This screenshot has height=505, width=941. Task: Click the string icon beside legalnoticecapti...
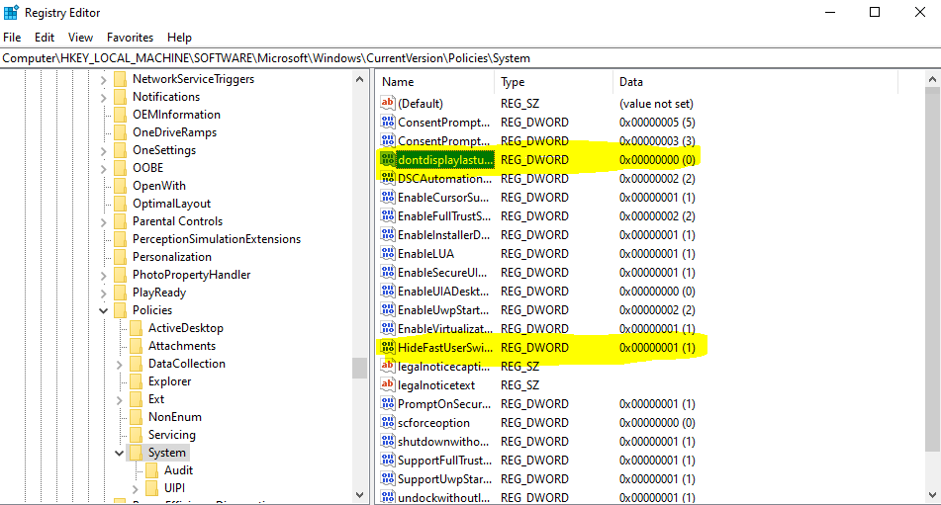[388, 366]
